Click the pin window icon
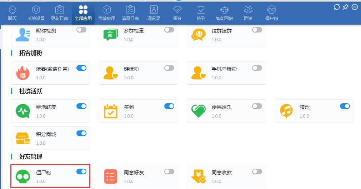 point(345,7)
